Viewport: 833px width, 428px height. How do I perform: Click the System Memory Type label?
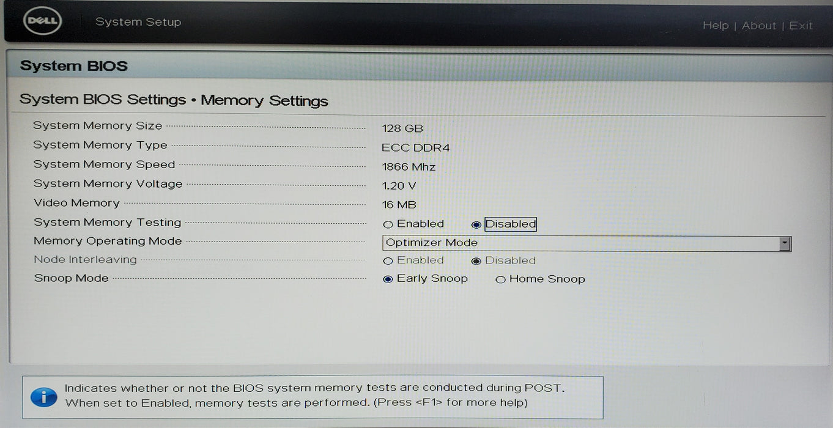coord(100,145)
